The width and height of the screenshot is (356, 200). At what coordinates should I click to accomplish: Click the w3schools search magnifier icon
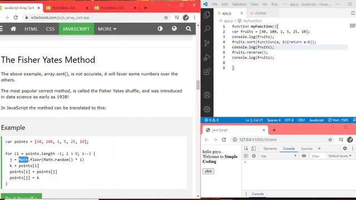(188, 29)
